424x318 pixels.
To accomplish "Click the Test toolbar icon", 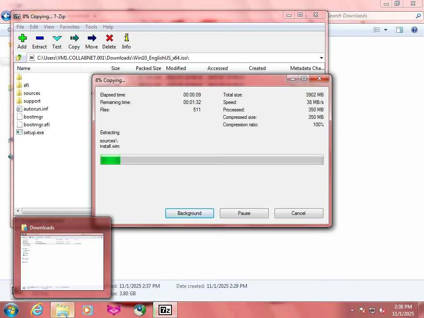I will 57,41.
